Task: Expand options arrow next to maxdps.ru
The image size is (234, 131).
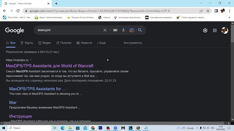Action: coord(31,60)
